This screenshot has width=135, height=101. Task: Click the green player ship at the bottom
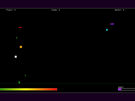tap(19, 83)
